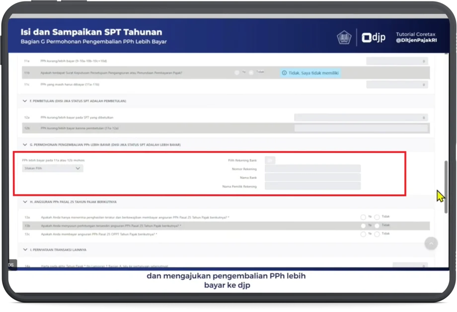Click the Nama Pemilik Rekening field
The width and height of the screenshot is (457, 312).
tap(312, 186)
